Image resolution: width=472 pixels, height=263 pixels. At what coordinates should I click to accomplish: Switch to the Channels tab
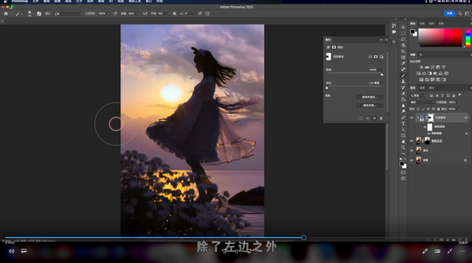[422, 88]
